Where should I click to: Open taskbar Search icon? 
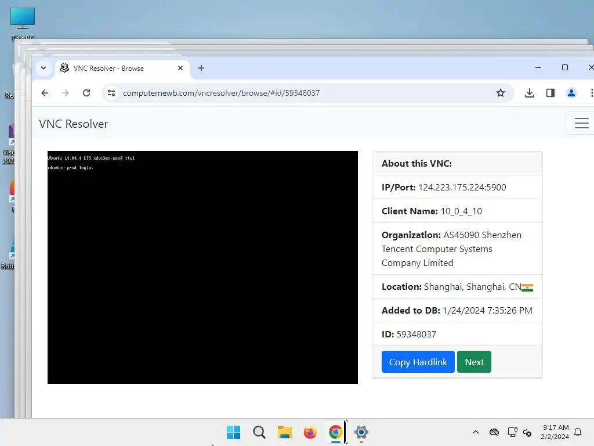click(x=259, y=432)
